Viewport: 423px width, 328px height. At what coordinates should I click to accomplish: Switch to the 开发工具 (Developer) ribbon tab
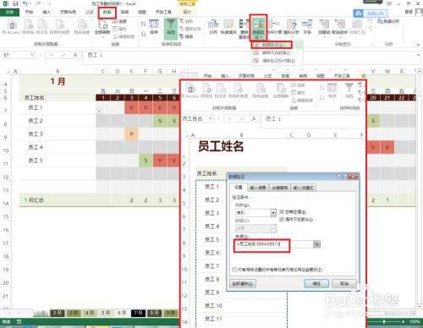163,12
